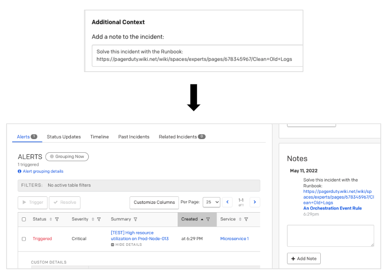Open the Microservice 1 service link
The width and height of the screenshot is (389, 276).
(x=234, y=239)
